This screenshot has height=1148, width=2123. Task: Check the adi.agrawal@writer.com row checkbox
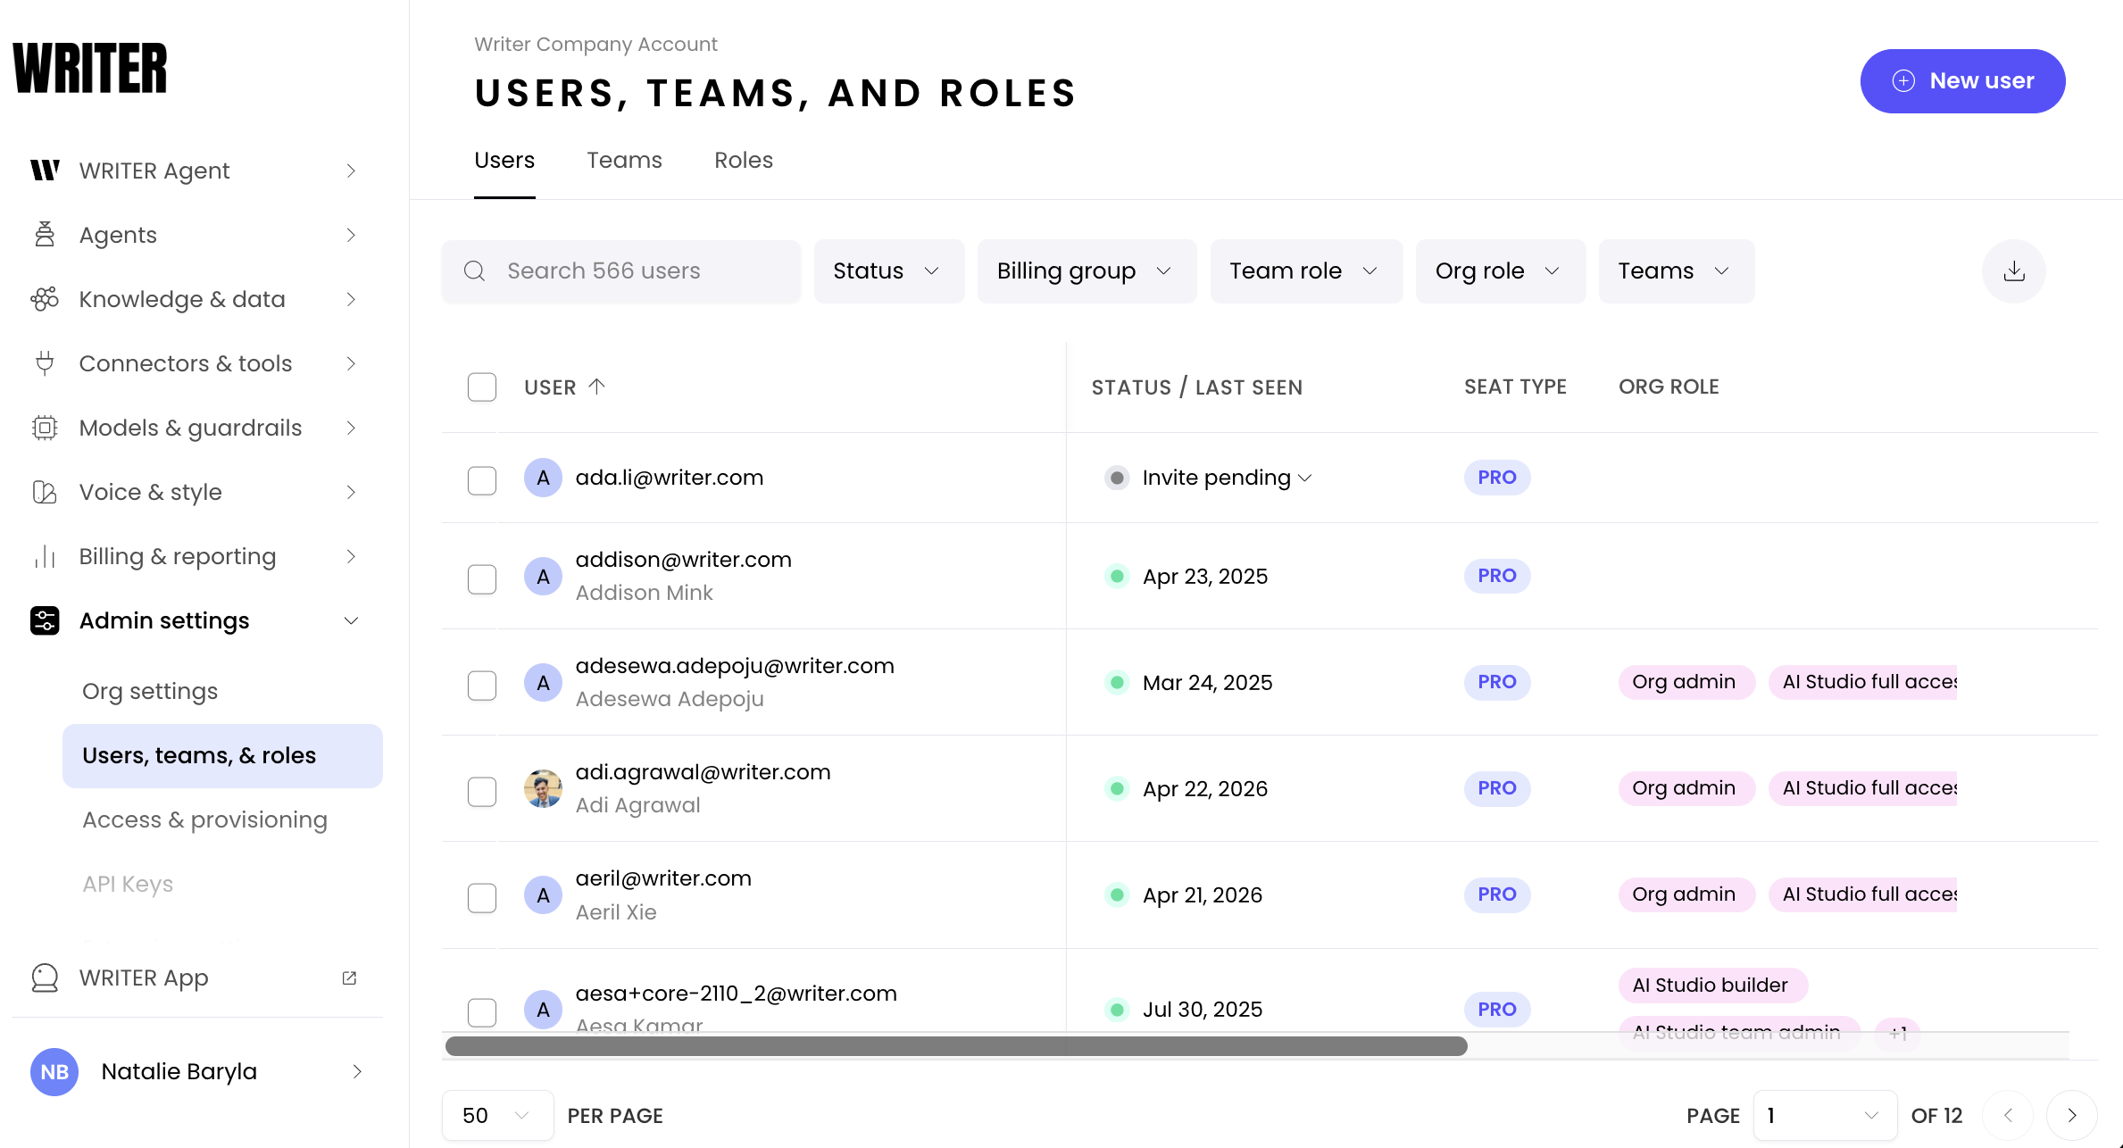coord(482,791)
